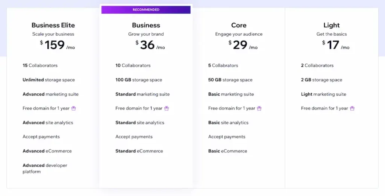Click gift icon in Core plan column
The image size is (385, 196).
tap(259, 108)
